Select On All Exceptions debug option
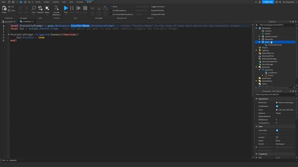This screenshot has height=167, width=298. 118,10
